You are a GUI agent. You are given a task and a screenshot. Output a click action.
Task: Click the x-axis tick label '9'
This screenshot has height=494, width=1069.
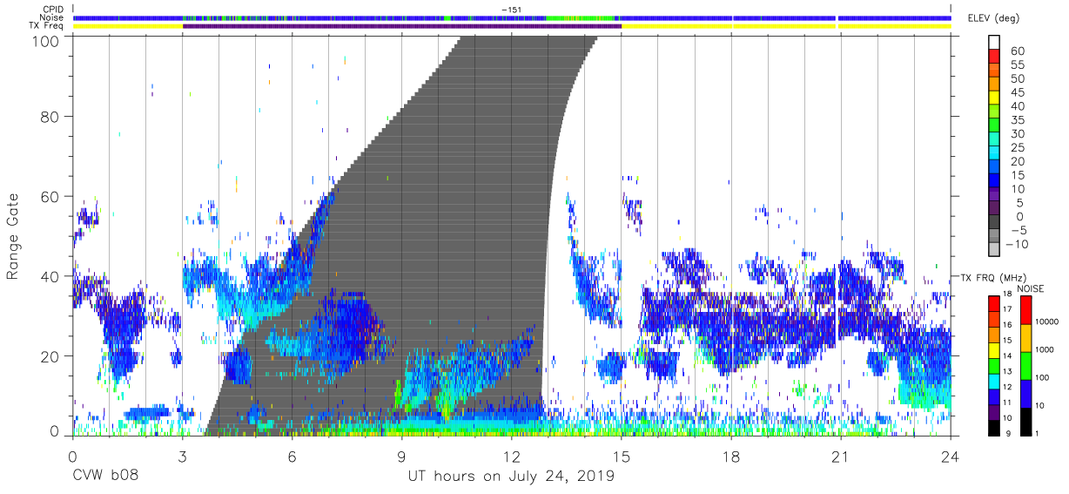tap(401, 457)
